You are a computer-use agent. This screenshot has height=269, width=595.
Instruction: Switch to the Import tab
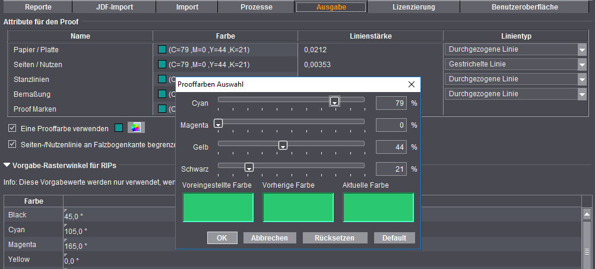pyautogui.click(x=187, y=7)
